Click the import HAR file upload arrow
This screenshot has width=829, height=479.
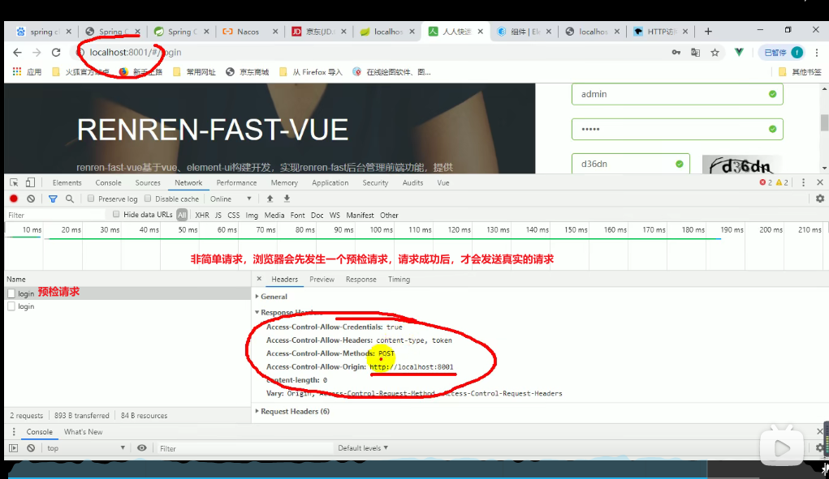tap(270, 199)
